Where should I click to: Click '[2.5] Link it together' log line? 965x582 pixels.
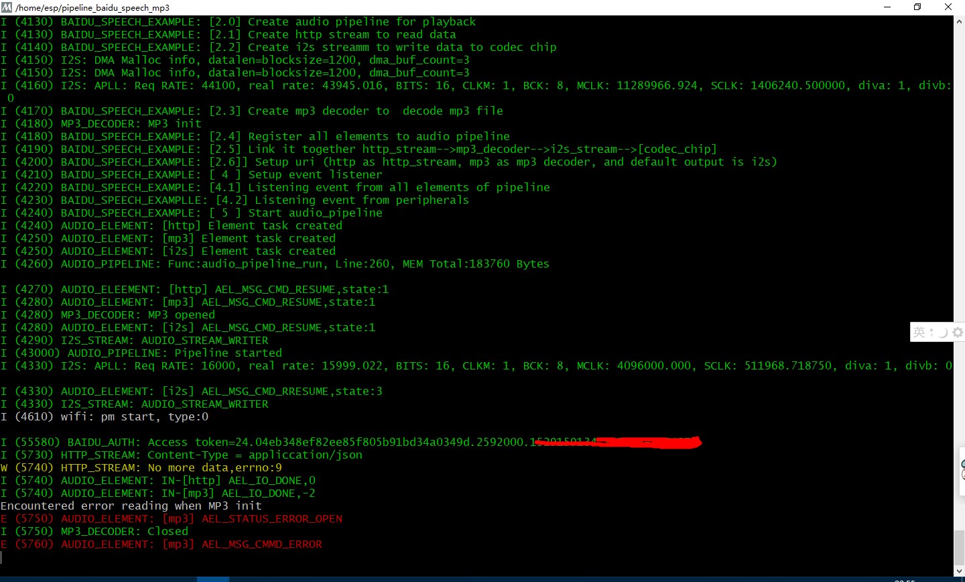[359, 149]
